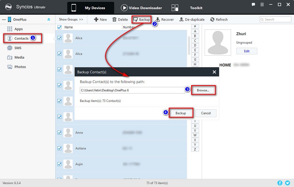Click Recover in the toolbar
294x187 pixels.
tap(165, 19)
